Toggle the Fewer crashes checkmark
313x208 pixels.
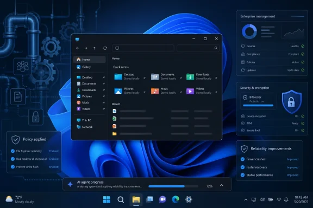[x=242, y=159]
